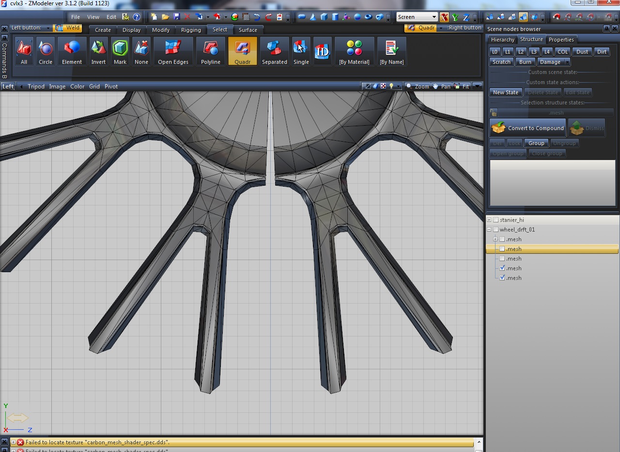This screenshot has height=452, width=620.
Task: Click the Invert selection icon
Action: 98,51
